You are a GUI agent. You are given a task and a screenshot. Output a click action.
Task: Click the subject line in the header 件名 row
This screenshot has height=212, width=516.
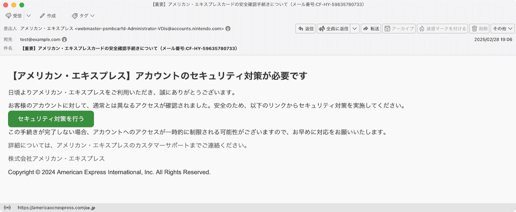pos(130,48)
